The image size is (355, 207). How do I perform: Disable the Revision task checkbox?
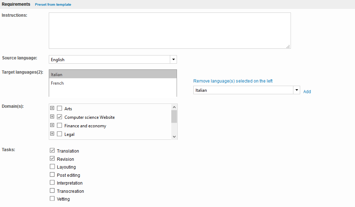click(x=52, y=159)
